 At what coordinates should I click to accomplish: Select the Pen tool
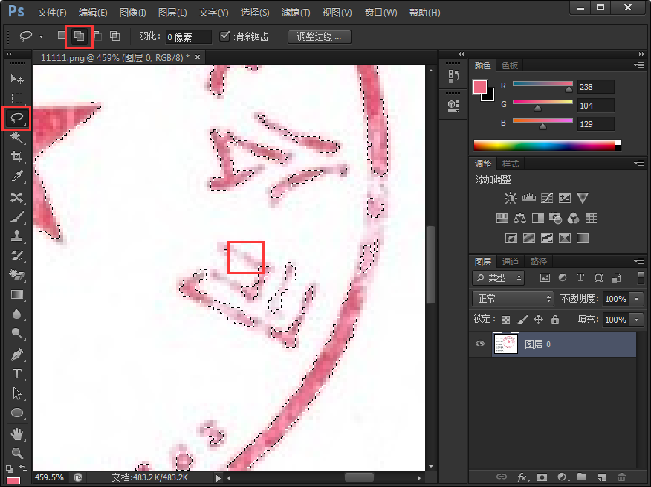[x=16, y=355]
